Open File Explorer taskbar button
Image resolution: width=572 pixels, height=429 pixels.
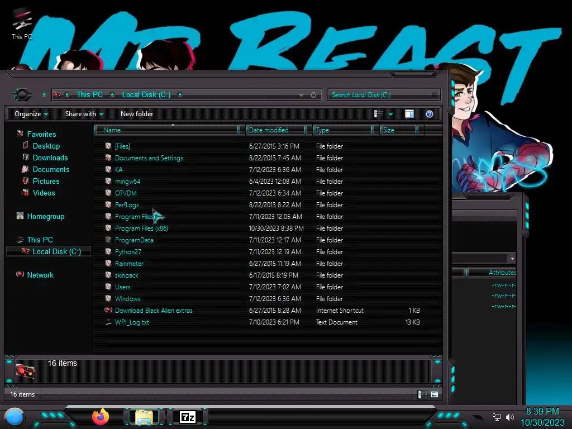tap(144, 417)
